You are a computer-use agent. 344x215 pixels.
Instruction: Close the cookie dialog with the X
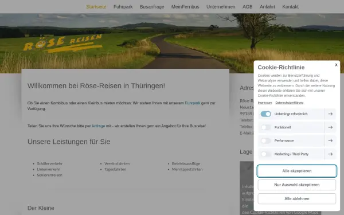336,65
